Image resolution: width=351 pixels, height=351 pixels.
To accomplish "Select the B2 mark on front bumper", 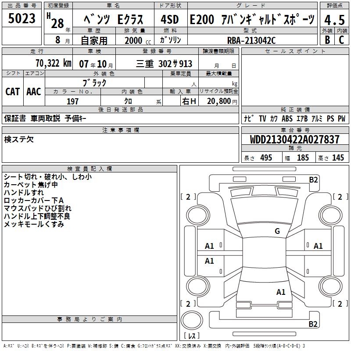I will 313,180.
